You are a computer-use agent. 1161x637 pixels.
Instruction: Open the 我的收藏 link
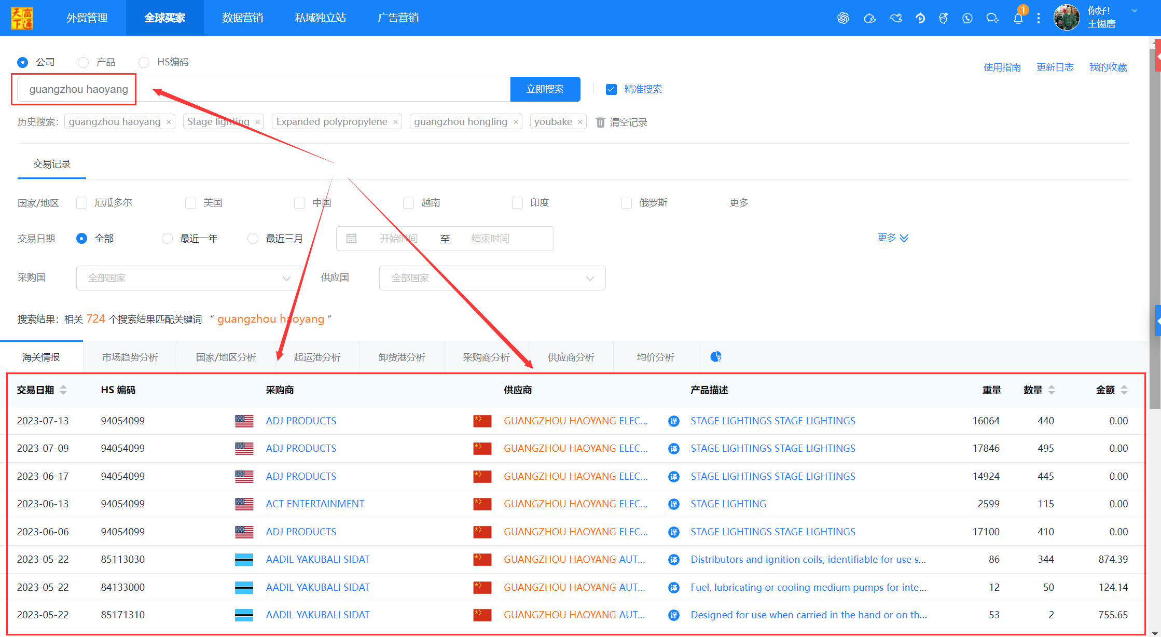[1108, 67]
